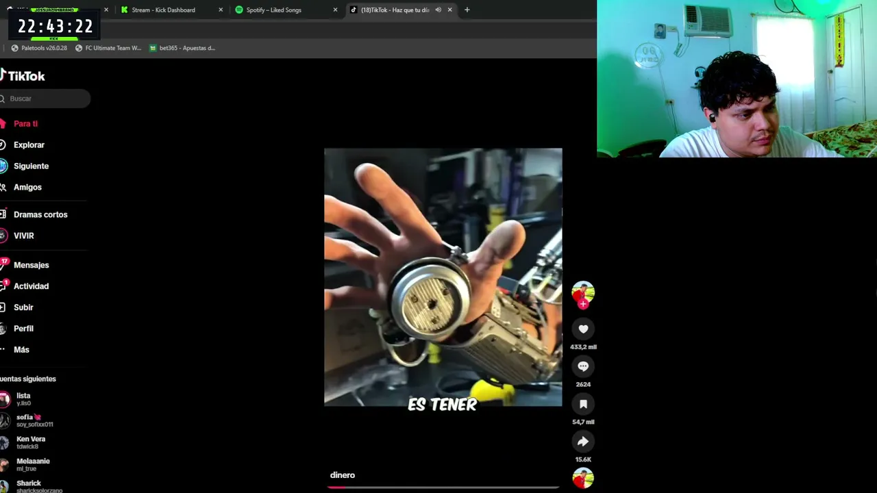
Task: Click the TikTok logo
Action: [23, 76]
